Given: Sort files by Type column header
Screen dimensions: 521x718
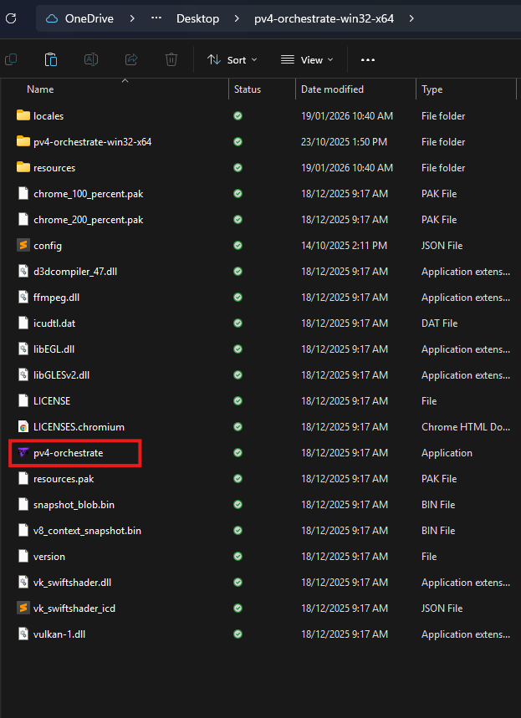Looking at the screenshot, I should pyautogui.click(x=432, y=89).
